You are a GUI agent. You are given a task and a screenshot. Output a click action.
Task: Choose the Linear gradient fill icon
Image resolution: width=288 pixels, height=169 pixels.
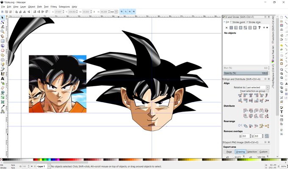point(236,28)
